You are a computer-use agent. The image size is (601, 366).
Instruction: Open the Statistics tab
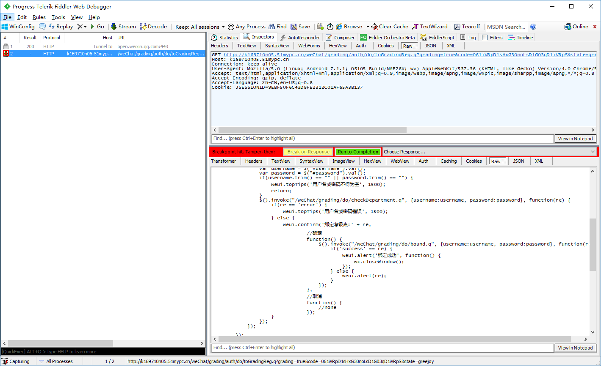[x=224, y=38]
